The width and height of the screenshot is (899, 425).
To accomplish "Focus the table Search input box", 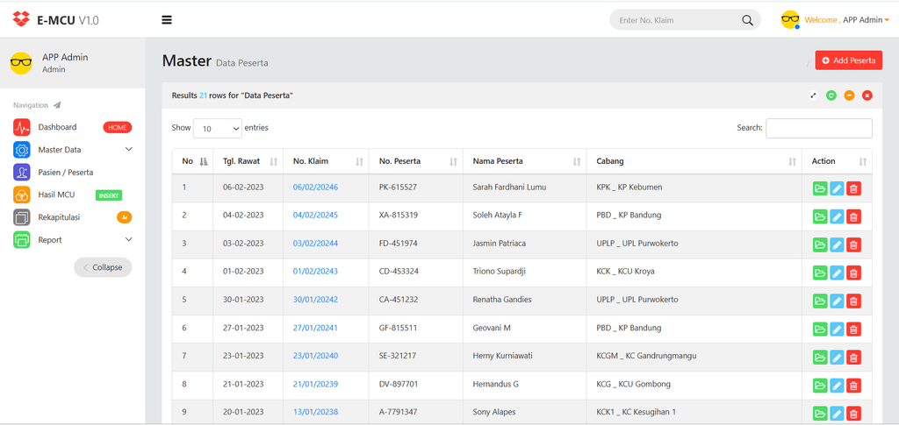I will pos(819,128).
